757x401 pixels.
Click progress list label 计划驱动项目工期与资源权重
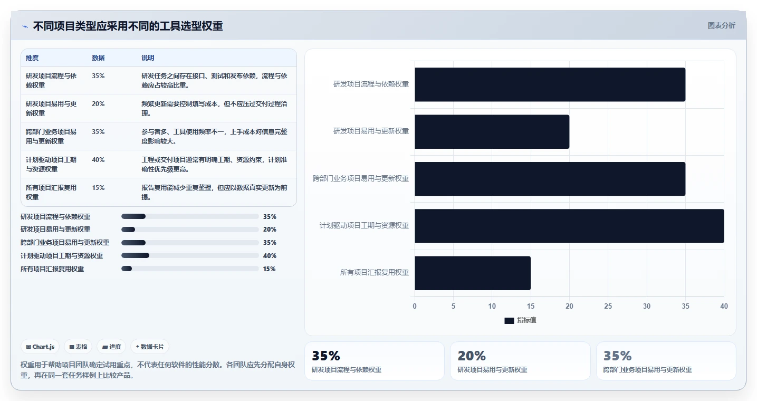tap(62, 256)
